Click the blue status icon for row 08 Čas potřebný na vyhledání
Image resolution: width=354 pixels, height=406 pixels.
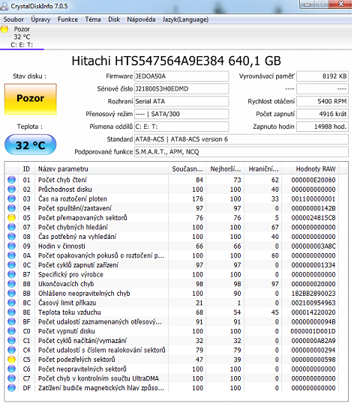pyautogui.click(x=11, y=237)
